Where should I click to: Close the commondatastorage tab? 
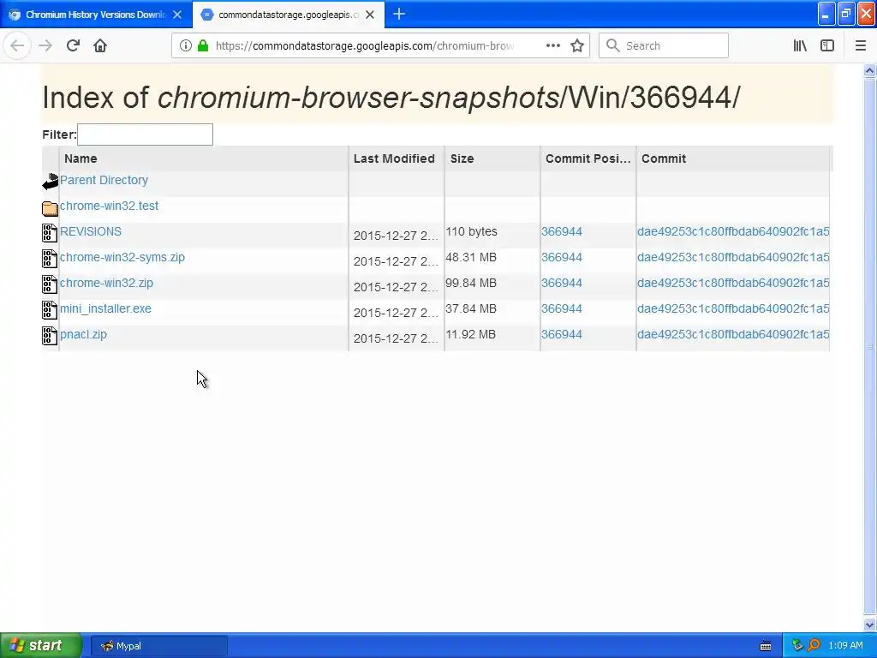click(370, 15)
